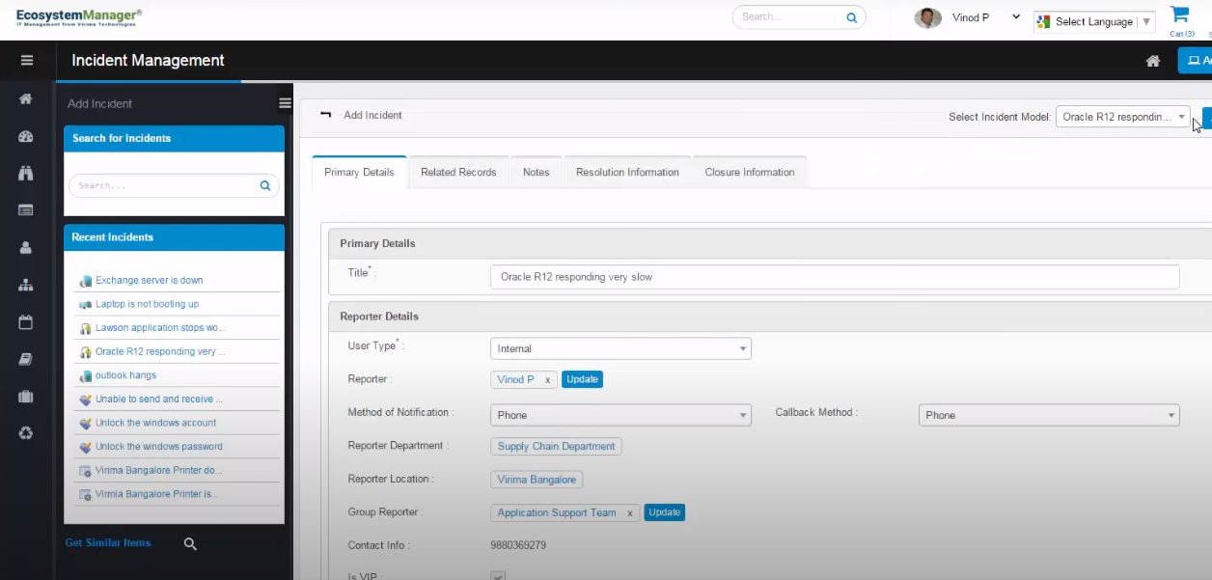The image size is (1212, 580).
Task: Remove Application Support Team from Group Reporter
Action: coord(629,513)
